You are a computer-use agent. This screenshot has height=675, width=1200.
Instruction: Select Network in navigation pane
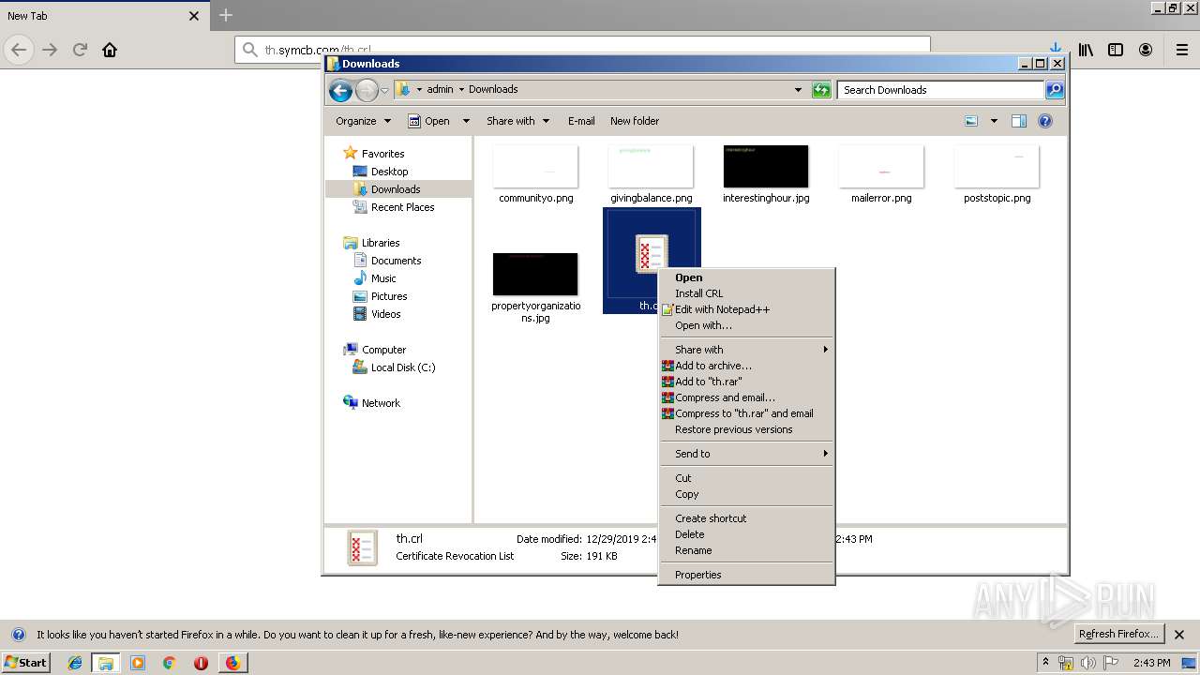click(x=381, y=403)
